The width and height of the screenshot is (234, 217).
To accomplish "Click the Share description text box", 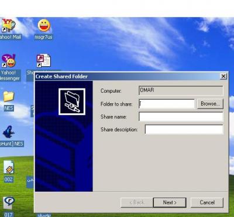I will coord(184,130).
